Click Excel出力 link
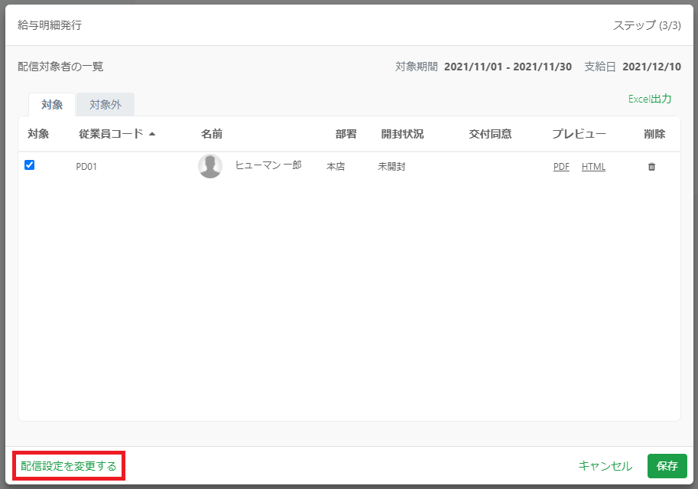This screenshot has height=489, width=698. [x=650, y=99]
